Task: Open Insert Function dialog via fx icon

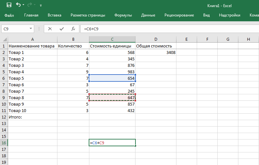Action: click(x=73, y=29)
